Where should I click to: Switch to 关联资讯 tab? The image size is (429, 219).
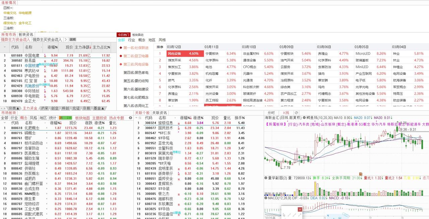(160, 113)
